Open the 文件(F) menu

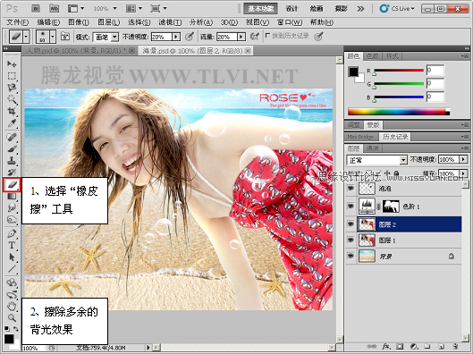click(x=17, y=22)
